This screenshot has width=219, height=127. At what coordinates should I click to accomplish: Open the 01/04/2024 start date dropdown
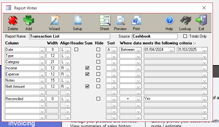coord(171,50)
